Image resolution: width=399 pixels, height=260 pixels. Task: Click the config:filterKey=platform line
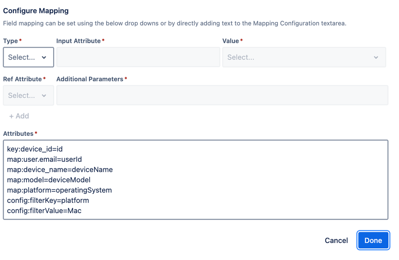click(48, 200)
